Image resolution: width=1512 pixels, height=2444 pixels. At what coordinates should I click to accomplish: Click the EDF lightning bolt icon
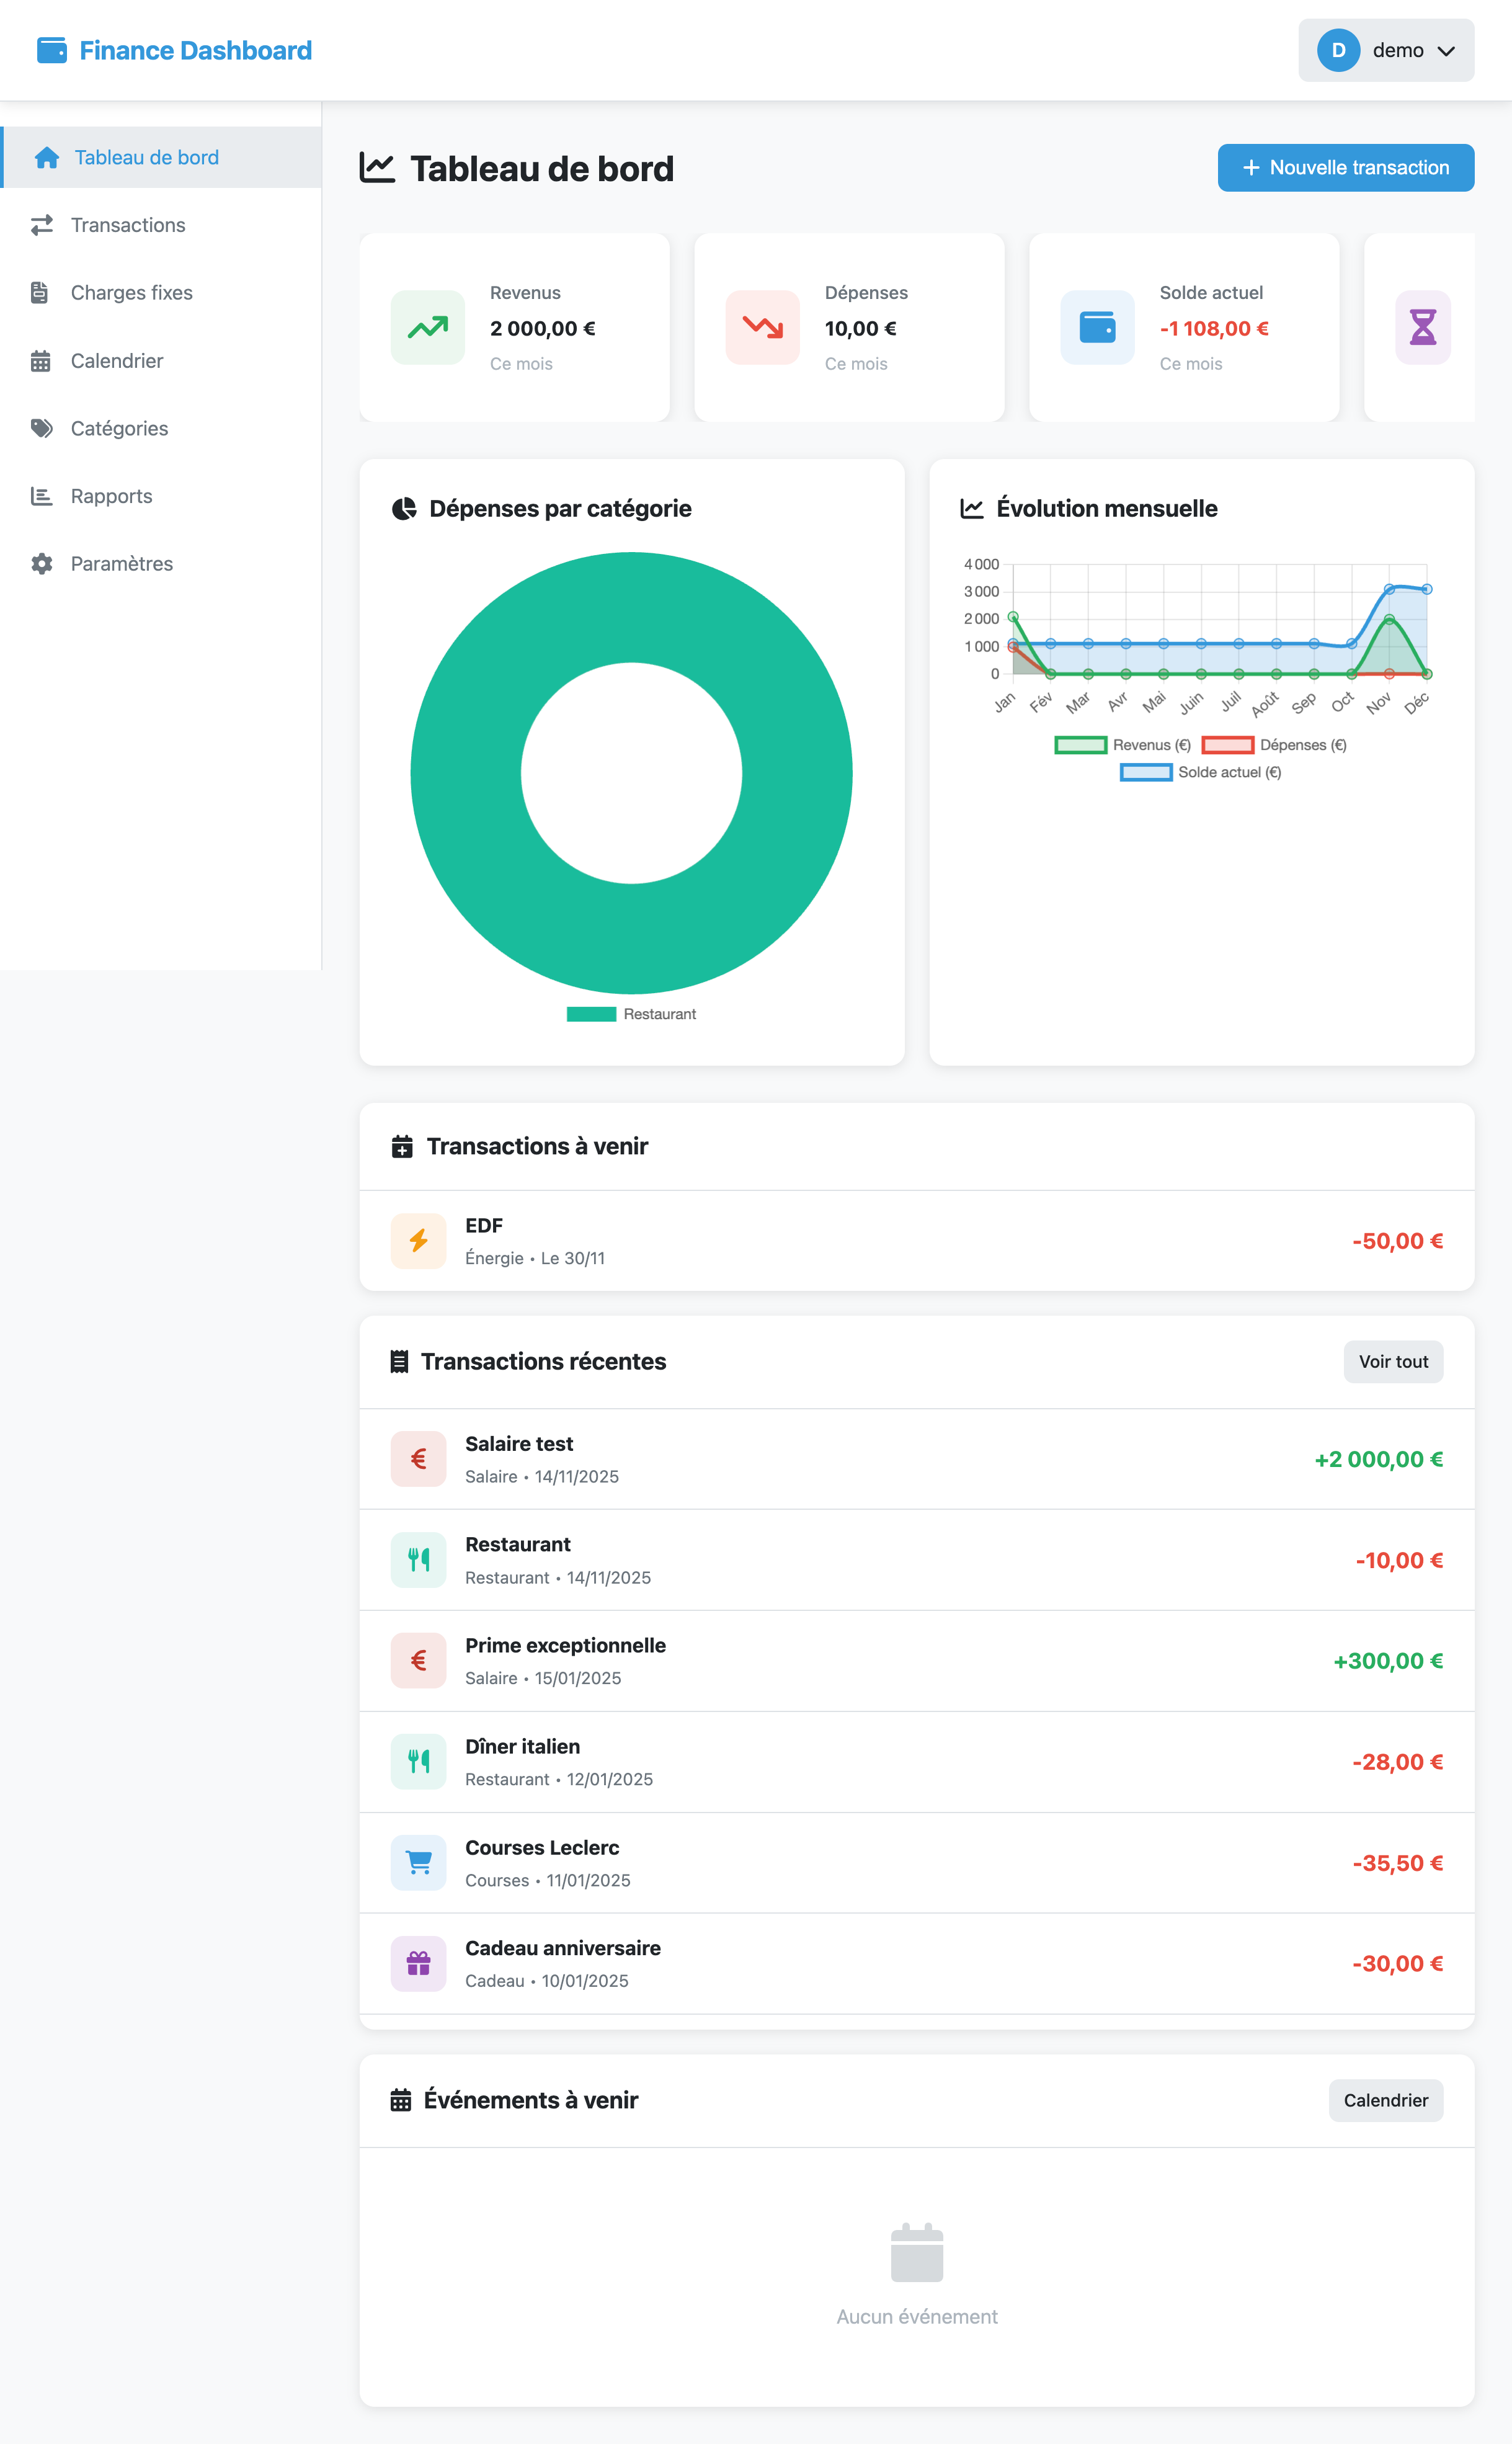(x=418, y=1240)
